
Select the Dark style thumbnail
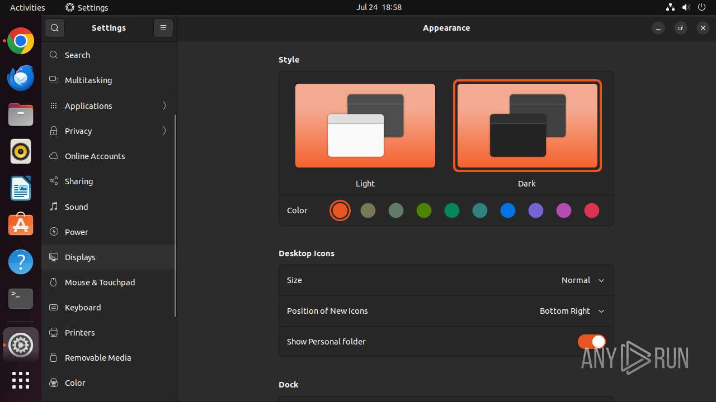point(527,126)
